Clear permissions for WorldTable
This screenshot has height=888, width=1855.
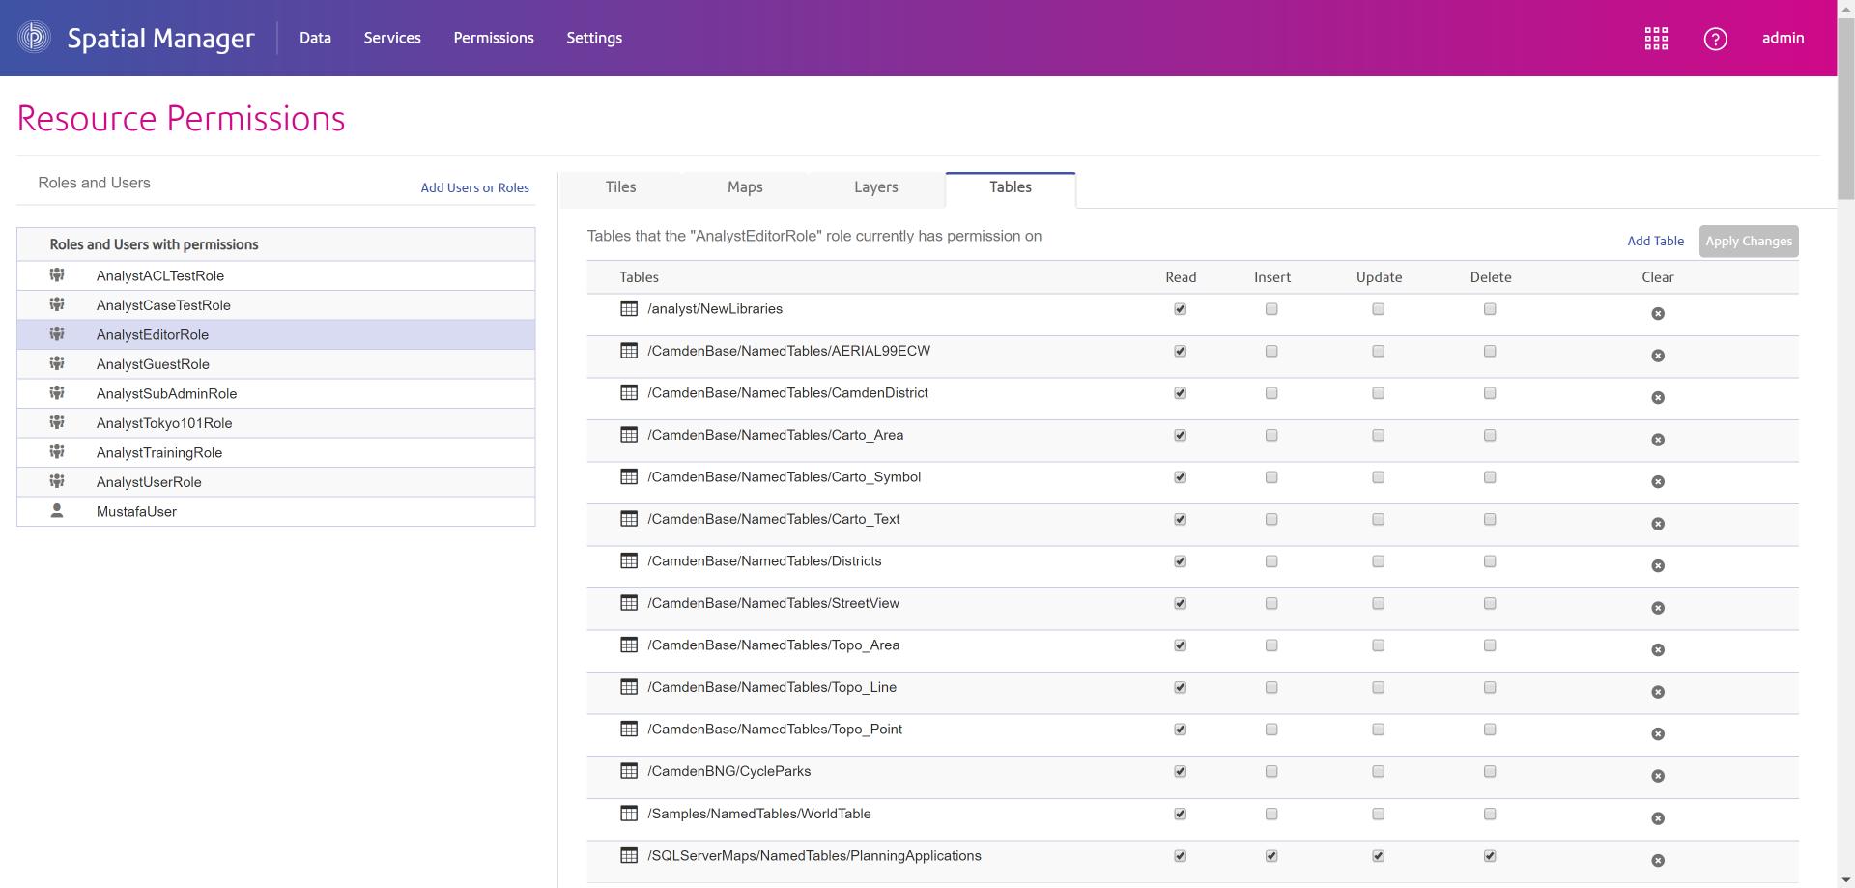[x=1658, y=818]
